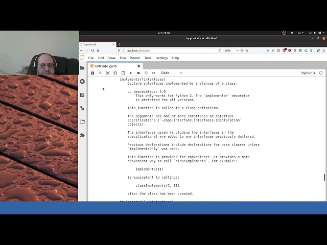This screenshot has height=245, width=327.
Task: Restart the kernel with circular arrow
Action: [x=146, y=73]
